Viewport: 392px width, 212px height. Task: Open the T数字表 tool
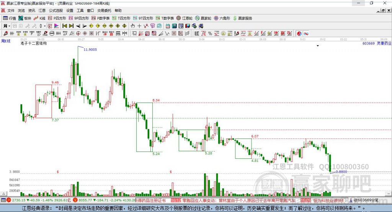coord(165,18)
